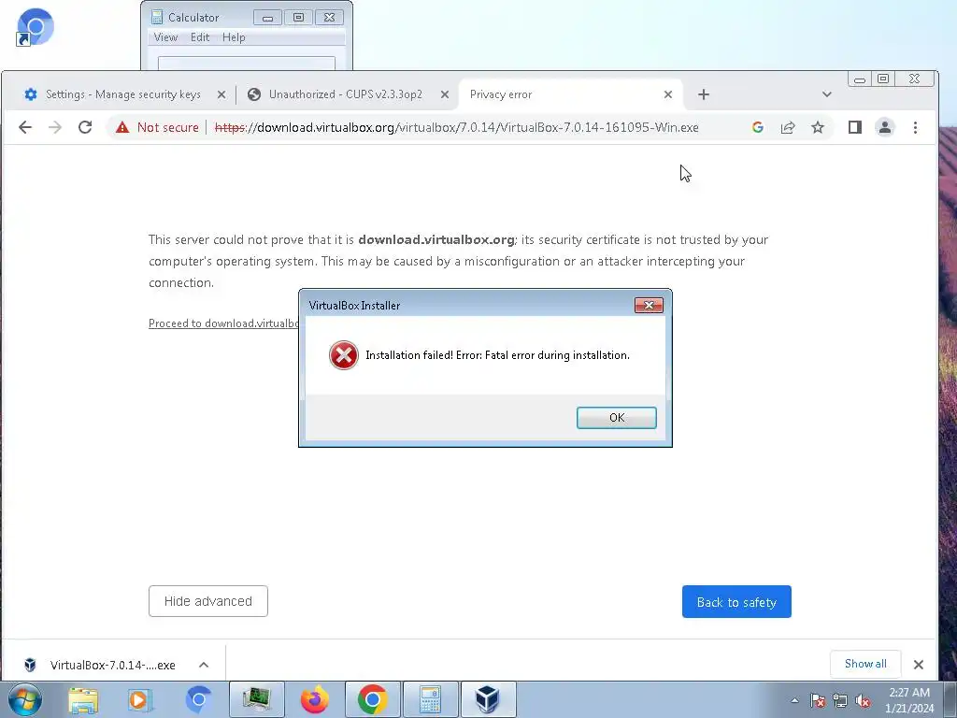Switch to Settings - Manage security keys tab
Viewport: 957px width, 718px height.
[x=122, y=94]
